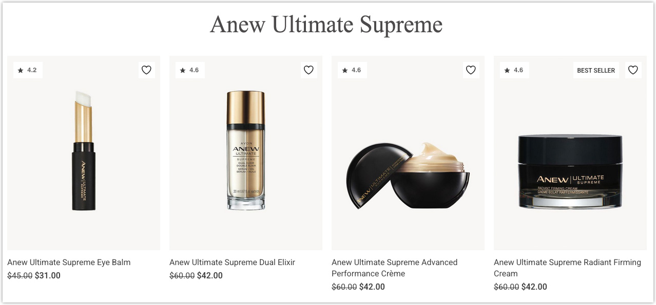Open the Anew Ultimate Supreme Dual Elixir link
656x305 pixels.
coord(232,262)
